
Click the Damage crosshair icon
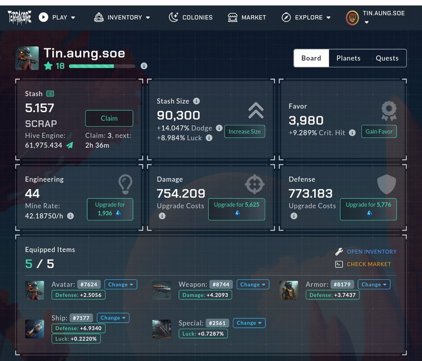(254, 185)
